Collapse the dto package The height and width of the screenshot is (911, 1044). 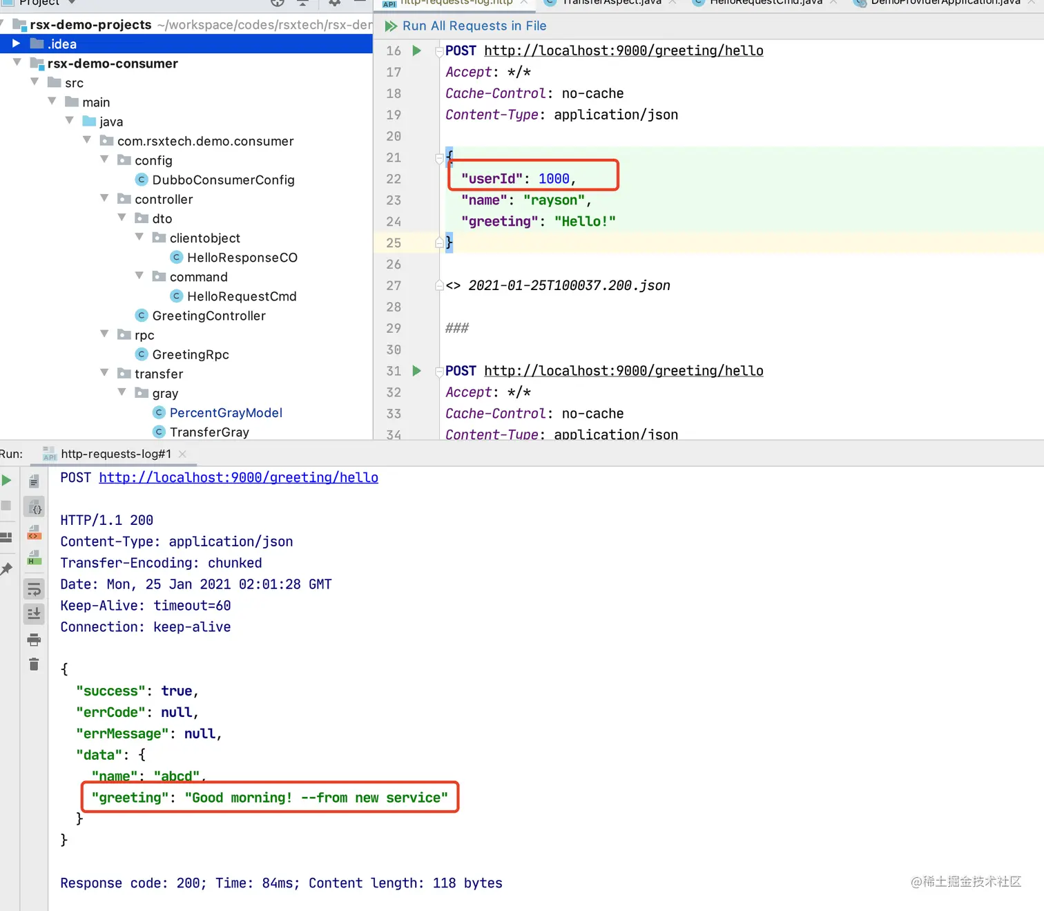122,217
